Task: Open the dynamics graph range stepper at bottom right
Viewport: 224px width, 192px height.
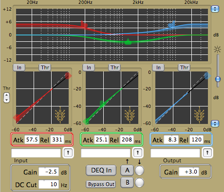Action: (x=215, y=123)
